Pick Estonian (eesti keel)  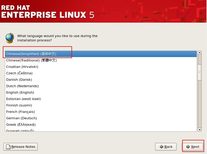(101, 99)
